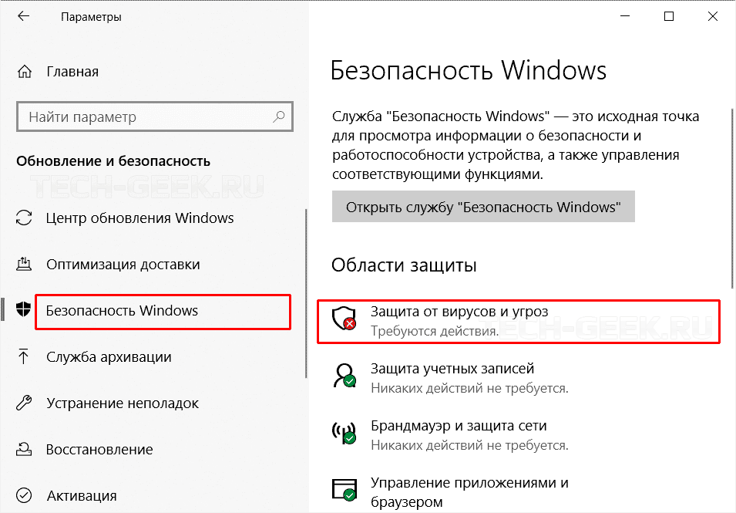Click the Home (Главная) house icon
This screenshot has height=513, width=736.
pos(24,72)
